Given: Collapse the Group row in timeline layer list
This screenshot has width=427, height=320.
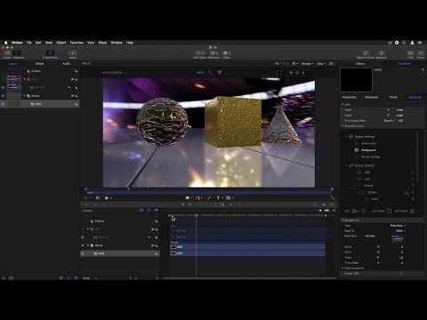Looking at the screenshot, I should [88, 245].
